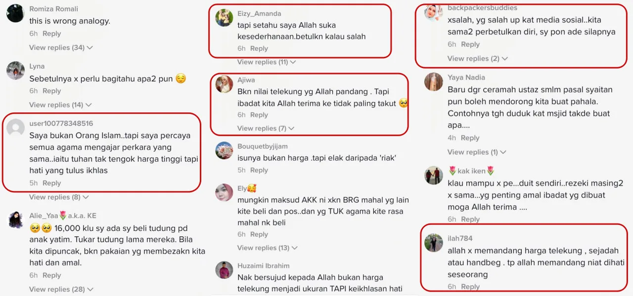Open ilah784's profile avatar
633x296 pixels.
[434, 243]
